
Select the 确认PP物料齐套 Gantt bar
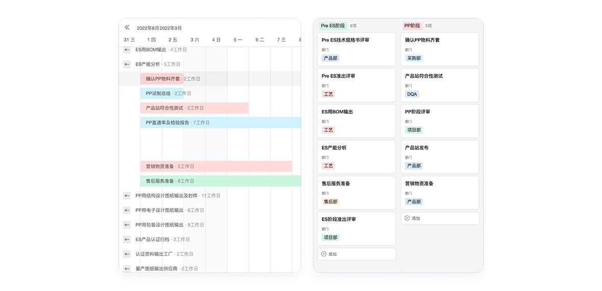point(161,79)
